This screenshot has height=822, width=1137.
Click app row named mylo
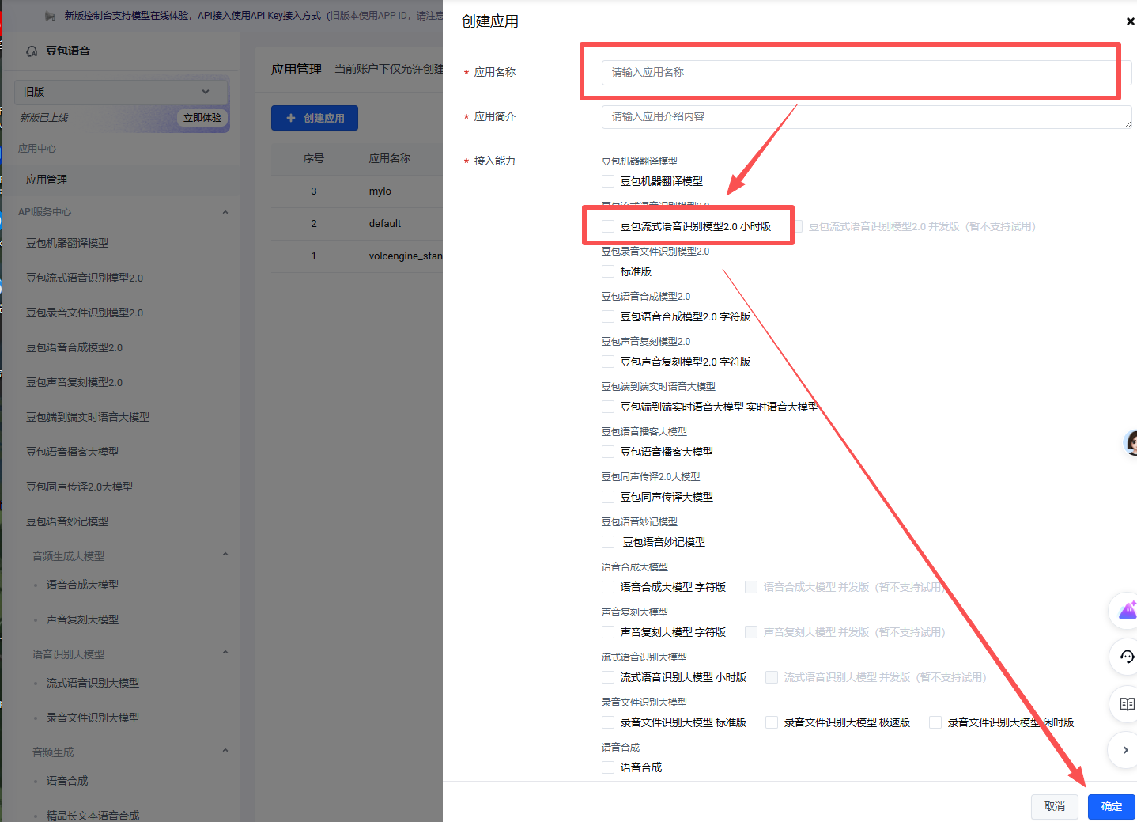coord(357,191)
